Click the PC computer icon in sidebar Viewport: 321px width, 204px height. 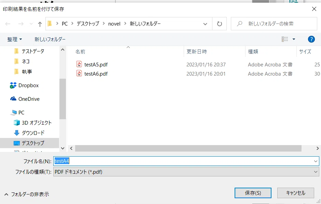(x=14, y=112)
